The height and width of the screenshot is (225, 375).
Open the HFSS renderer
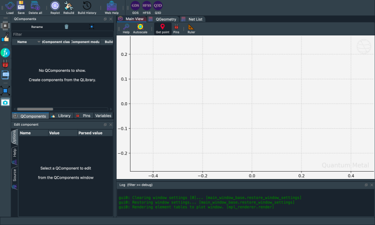click(146, 7)
